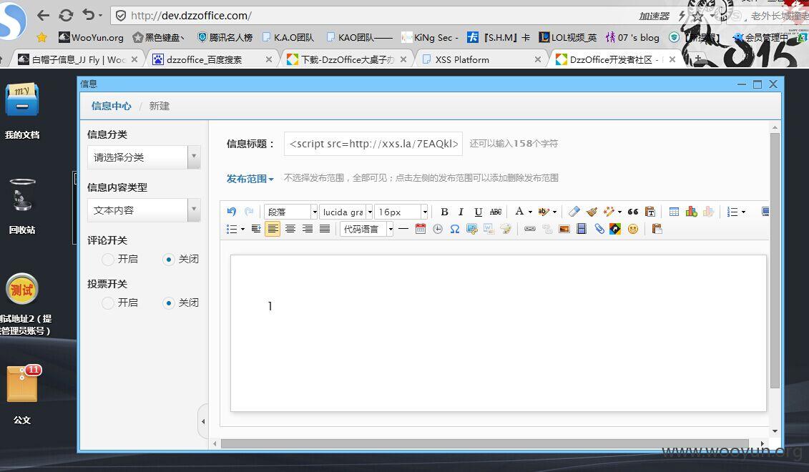Screen dimensions: 809x472
Task: Insert an emoticon via smiley icon
Action: click(633, 229)
